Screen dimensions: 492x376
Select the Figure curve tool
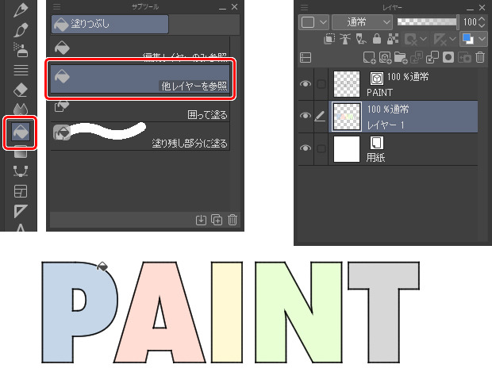[x=21, y=171]
